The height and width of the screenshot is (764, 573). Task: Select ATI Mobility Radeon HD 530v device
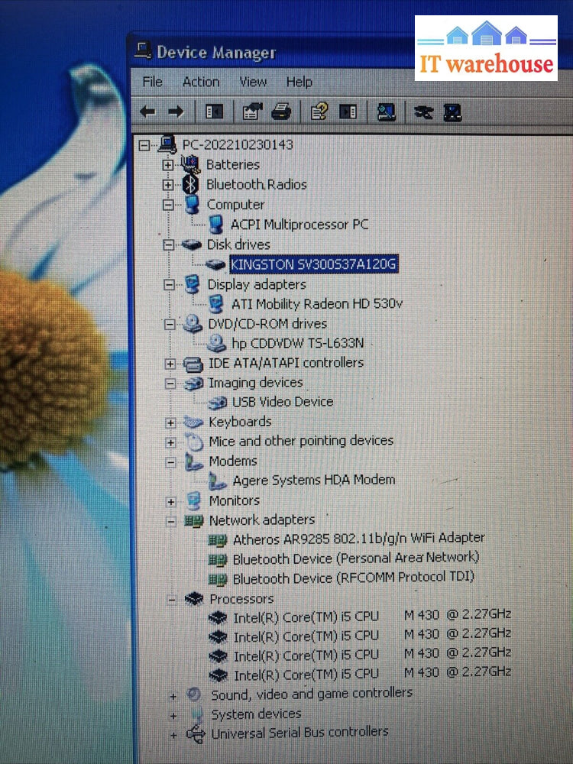317,303
